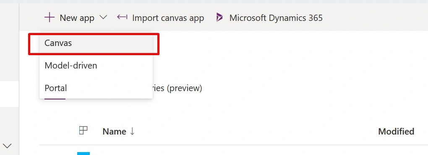Click the sort arrow beside Name
Viewport: 428px width, 155px height.
(x=132, y=132)
